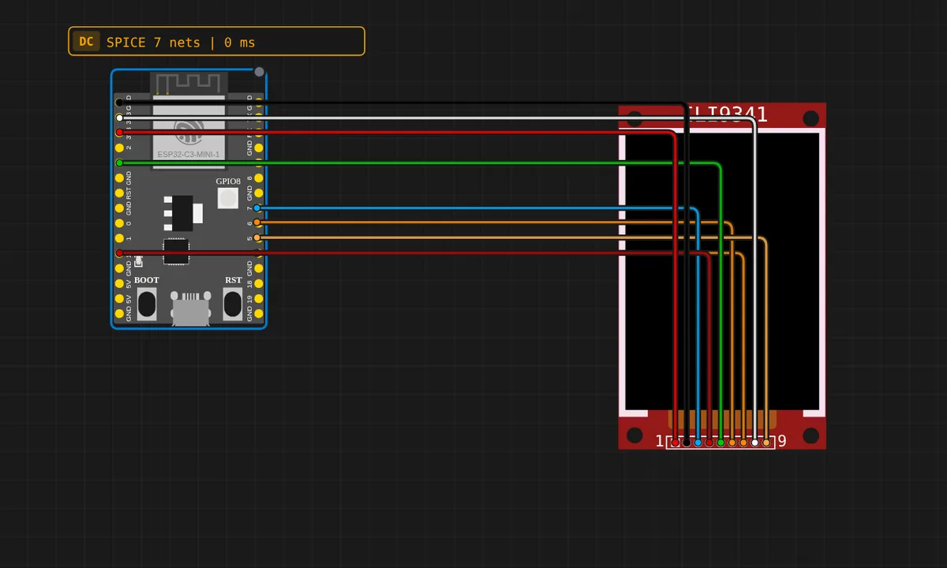Click the RST button on the ESP32 board
The width and height of the screenshot is (947, 568).
tap(232, 304)
